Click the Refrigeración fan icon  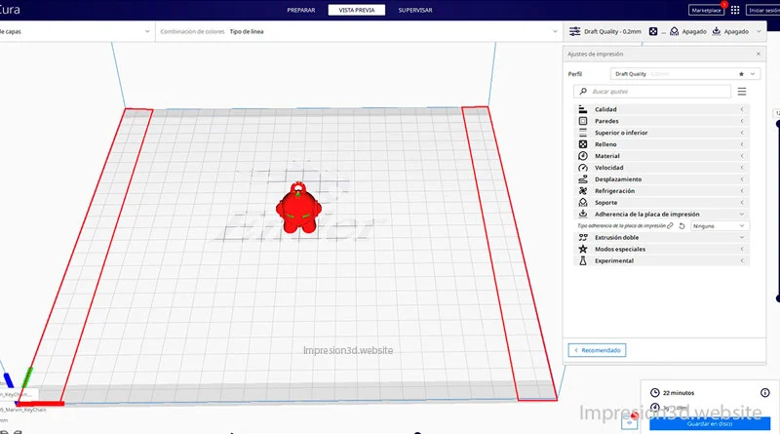[x=583, y=190]
